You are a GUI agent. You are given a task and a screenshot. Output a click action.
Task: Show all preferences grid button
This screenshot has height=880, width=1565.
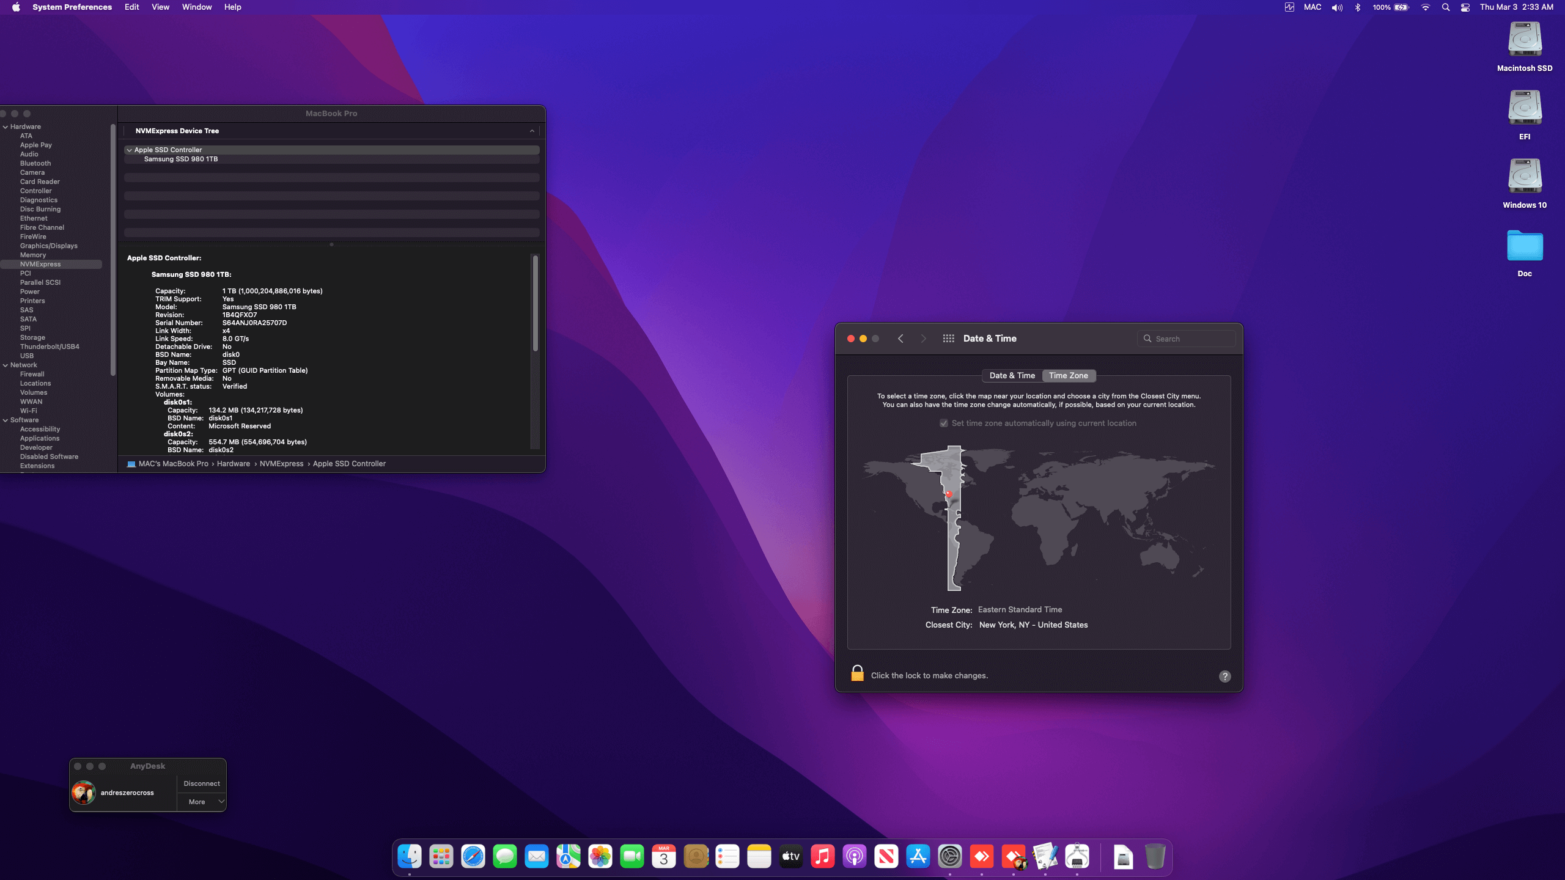(x=948, y=339)
